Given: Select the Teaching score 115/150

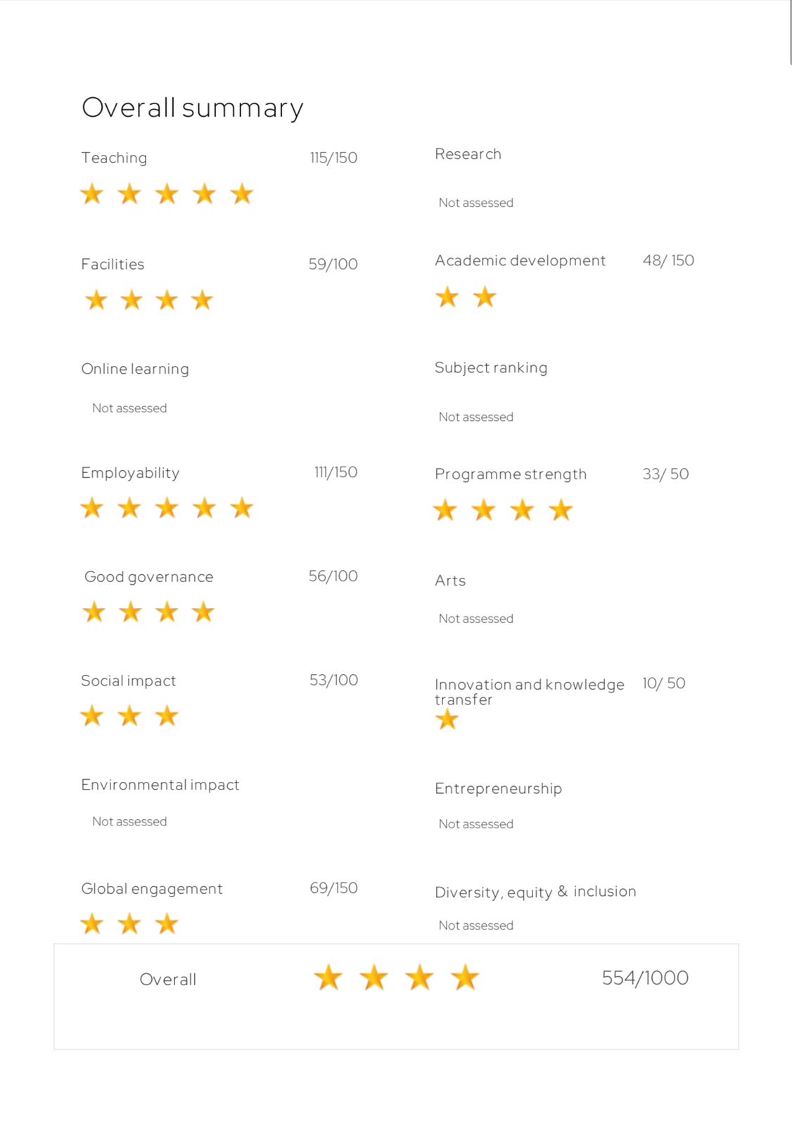Looking at the screenshot, I should pyautogui.click(x=333, y=158).
